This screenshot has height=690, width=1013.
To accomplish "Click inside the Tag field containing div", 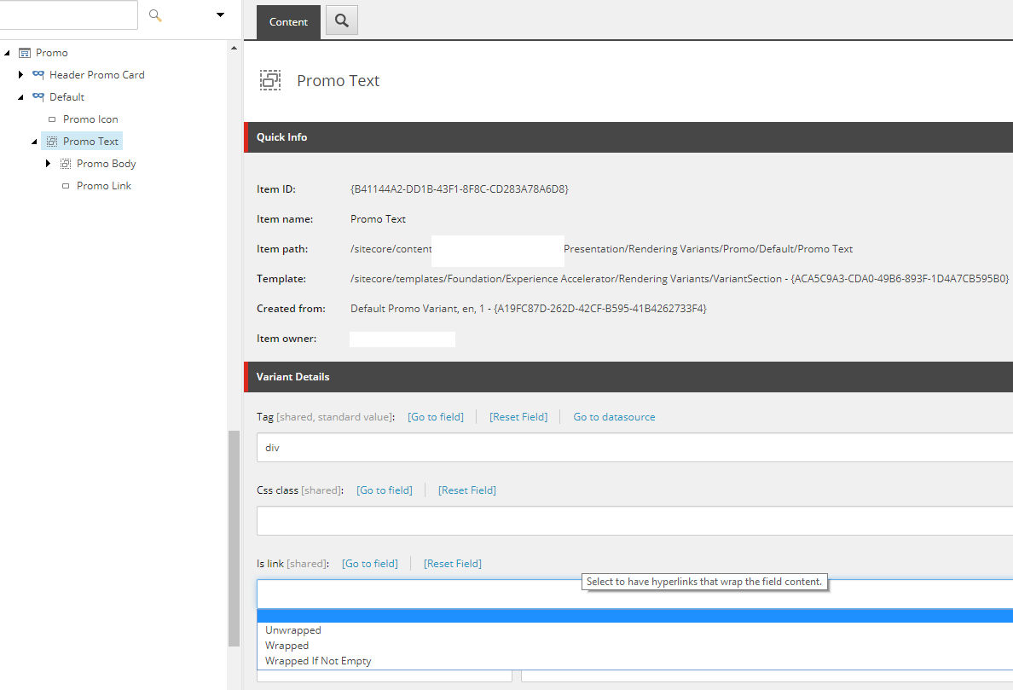I will pos(426,447).
